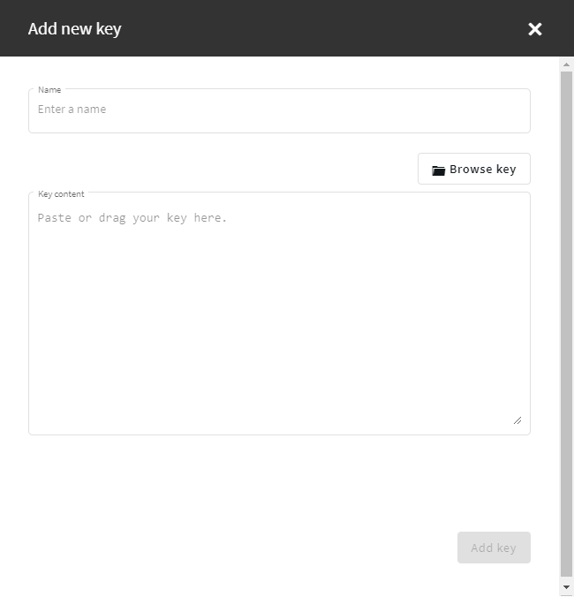Focus the Key content text area
574x597 pixels.
(x=279, y=314)
